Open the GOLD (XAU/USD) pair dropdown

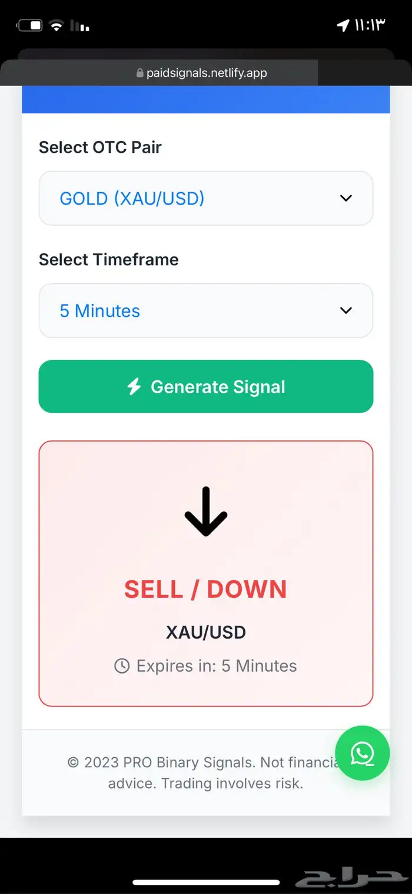206,198
